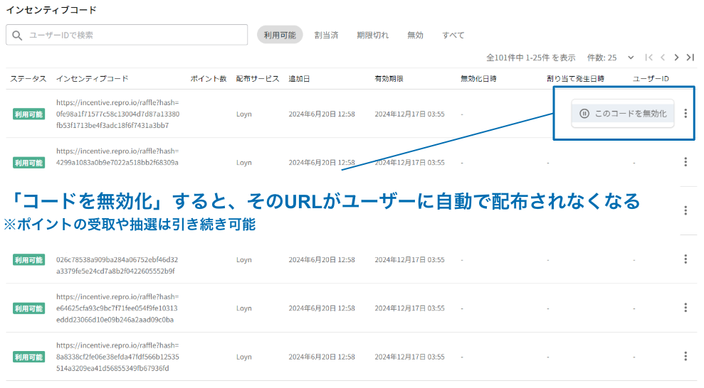Screen dimensions: 704x388
Task: Click the 利用可能 badge for code 4299a1083a0b9e7022
Action: coord(28,163)
